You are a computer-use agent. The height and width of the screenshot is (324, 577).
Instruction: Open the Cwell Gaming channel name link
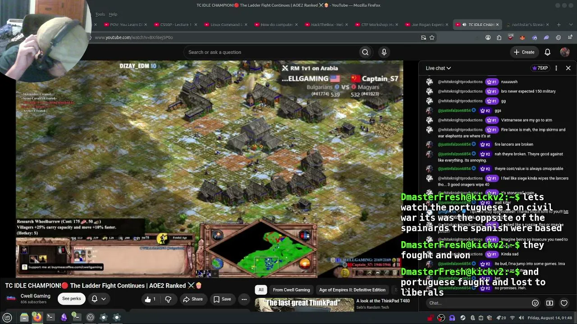coord(36,296)
